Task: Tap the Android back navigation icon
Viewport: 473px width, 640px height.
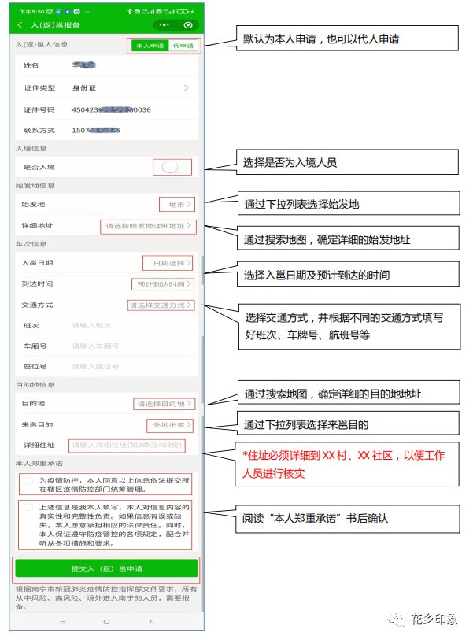Action: (151, 622)
